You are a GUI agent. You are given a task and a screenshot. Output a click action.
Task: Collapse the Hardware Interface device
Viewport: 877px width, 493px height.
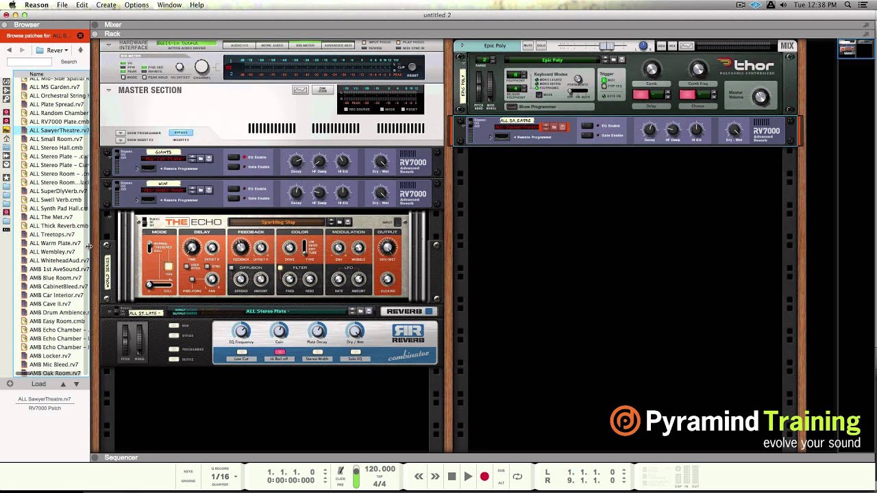tap(108, 45)
